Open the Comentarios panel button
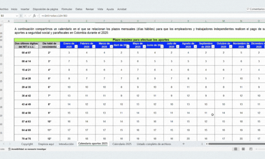 [256, 9]
